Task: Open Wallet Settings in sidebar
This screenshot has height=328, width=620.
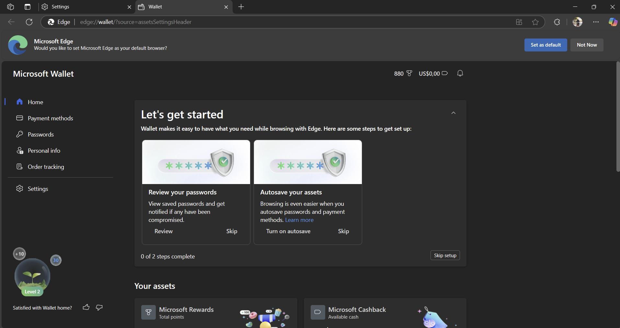Action: (60, 189)
